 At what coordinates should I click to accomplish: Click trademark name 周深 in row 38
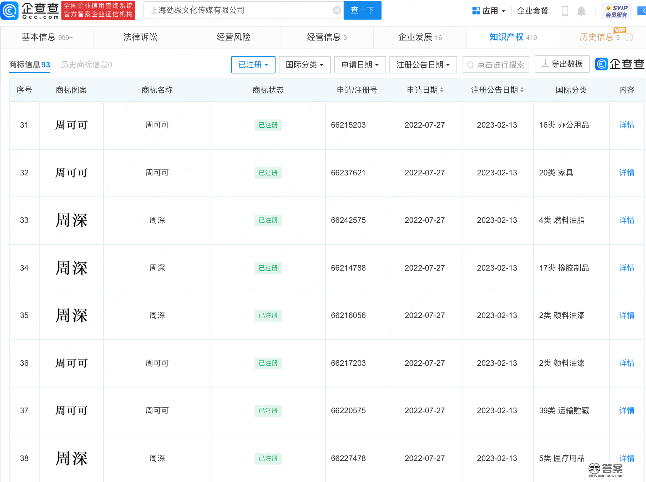[x=157, y=458]
